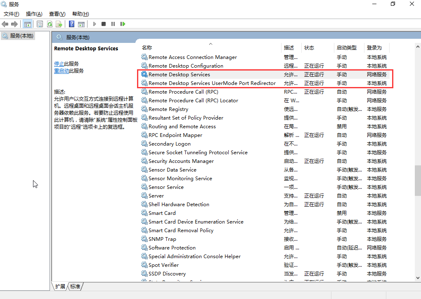
Task: Select the Routing and Remote Access service
Action: pos(265,126)
